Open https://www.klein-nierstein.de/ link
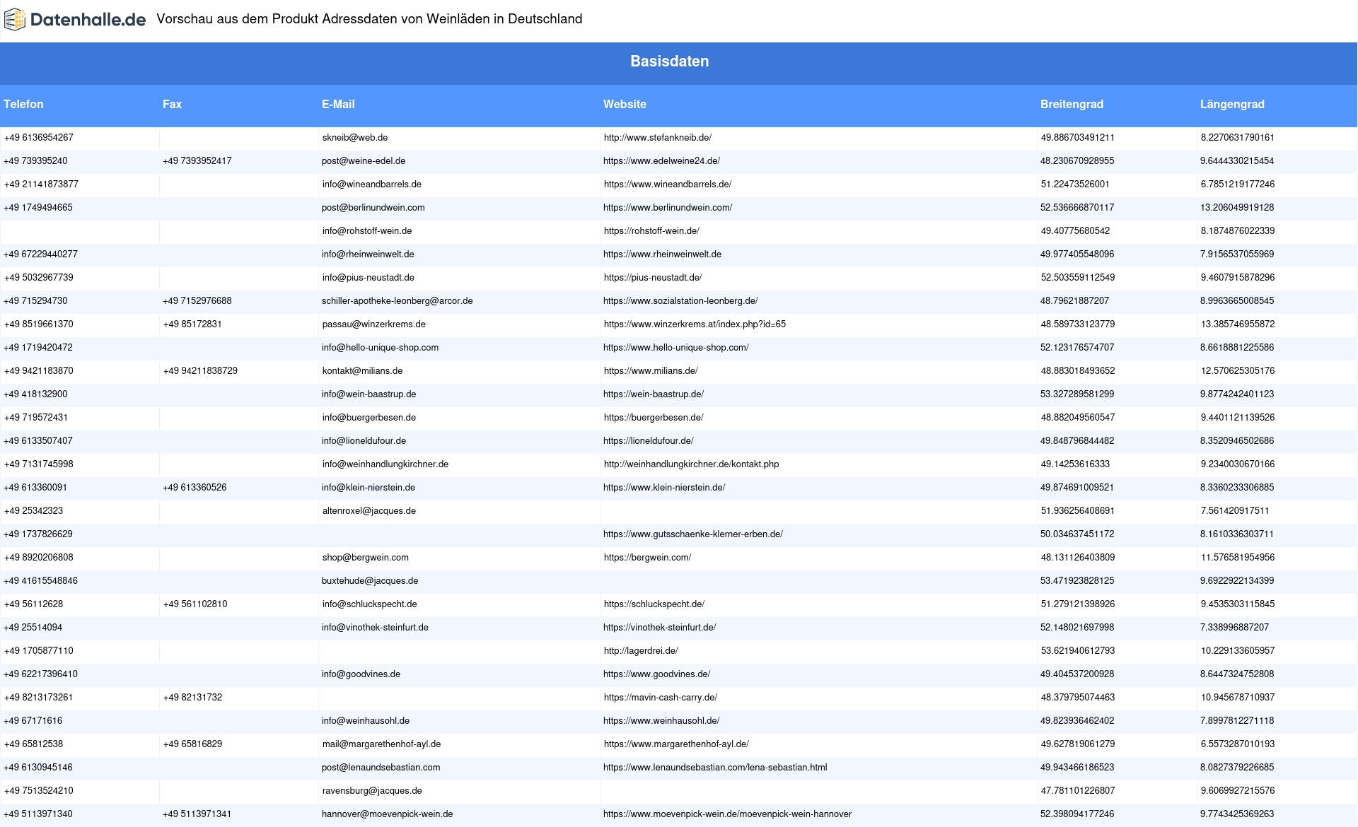Image resolution: width=1358 pixels, height=827 pixels. pyautogui.click(x=664, y=488)
